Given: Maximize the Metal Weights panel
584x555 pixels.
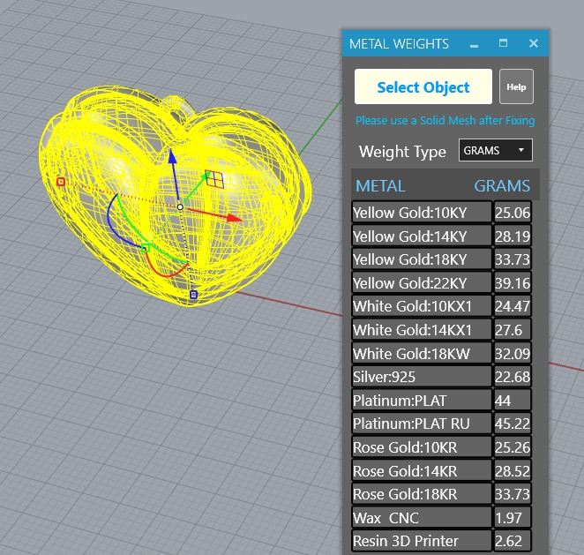Looking at the screenshot, I should (x=503, y=43).
